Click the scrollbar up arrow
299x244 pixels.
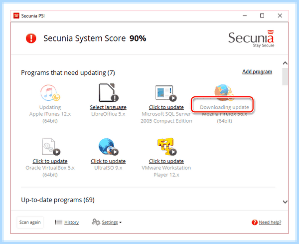(285, 63)
